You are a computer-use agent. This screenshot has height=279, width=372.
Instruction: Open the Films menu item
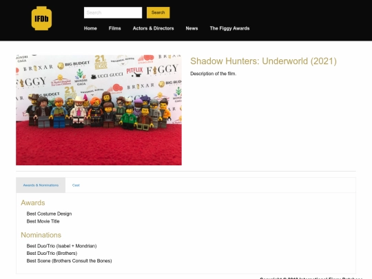click(115, 28)
